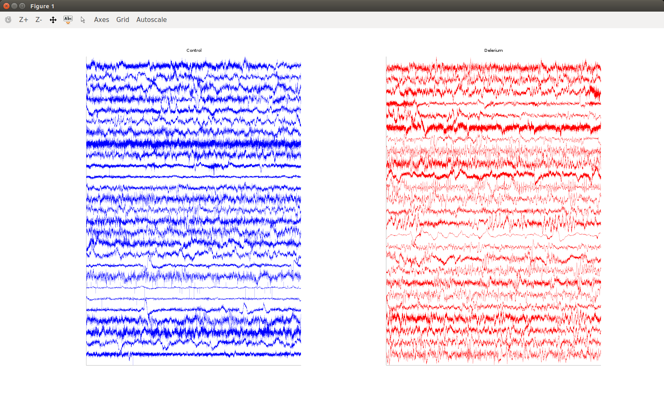Select the thickest dense blue trace
The height and width of the screenshot is (407, 664).
(x=193, y=144)
